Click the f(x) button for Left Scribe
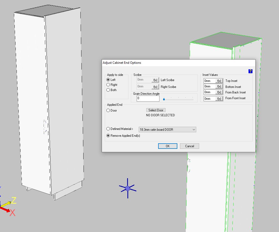Image resolution: width=279 pixels, height=232 pixels. point(155,80)
